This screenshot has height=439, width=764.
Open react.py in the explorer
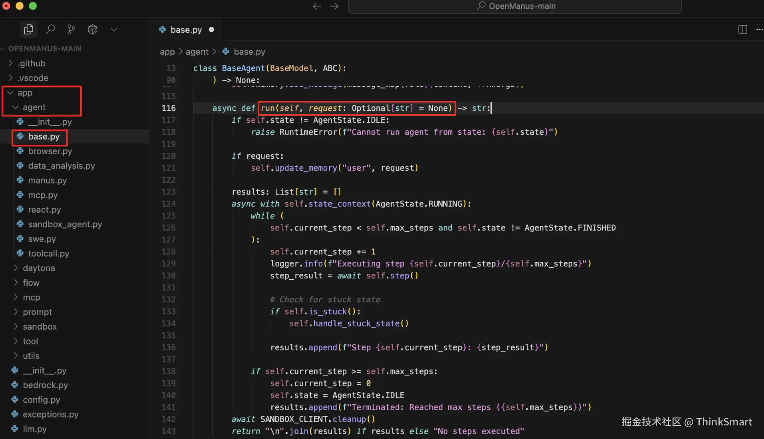click(x=44, y=210)
